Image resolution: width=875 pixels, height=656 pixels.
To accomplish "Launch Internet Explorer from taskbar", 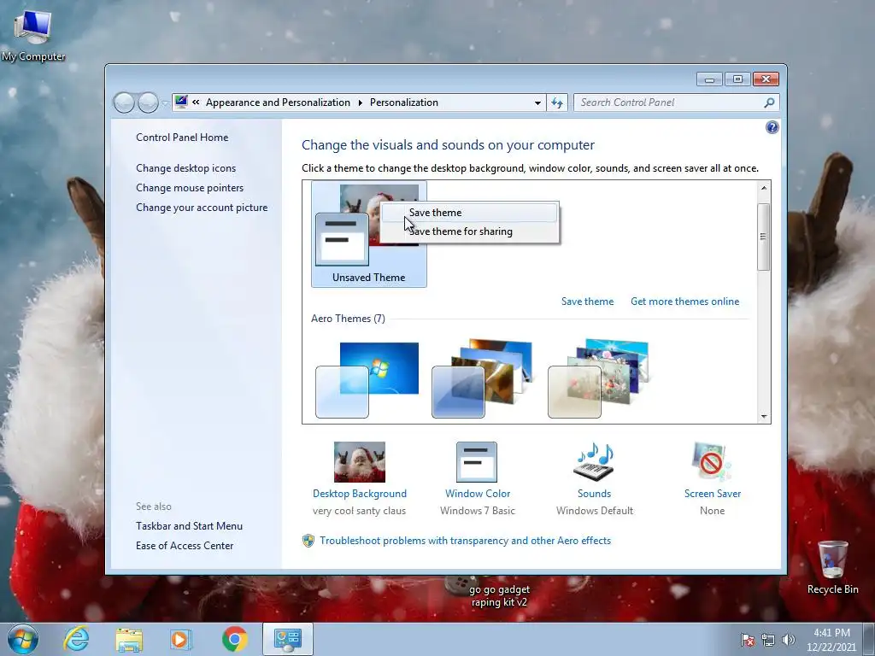I will tap(76, 639).
